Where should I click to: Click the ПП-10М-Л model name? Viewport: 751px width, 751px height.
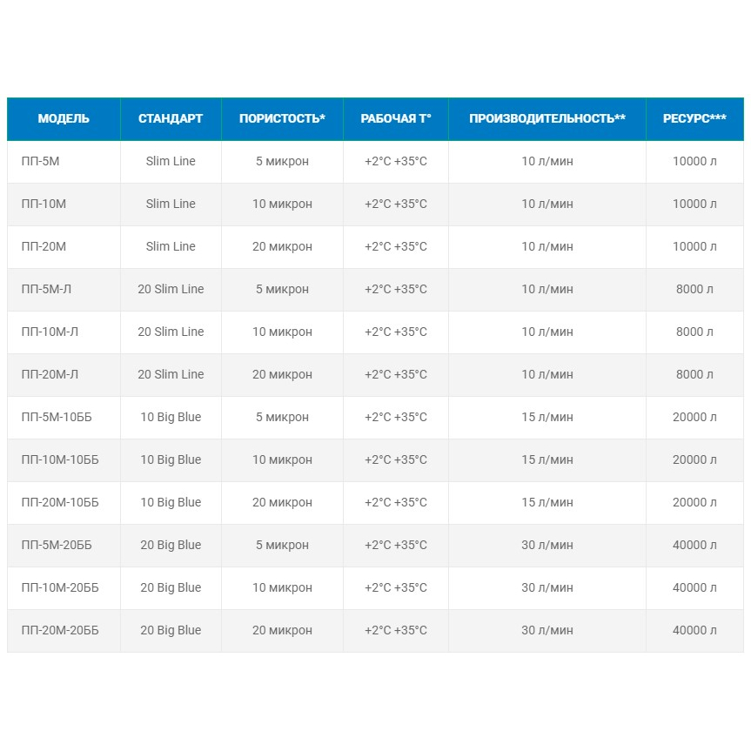coord(50,332)
